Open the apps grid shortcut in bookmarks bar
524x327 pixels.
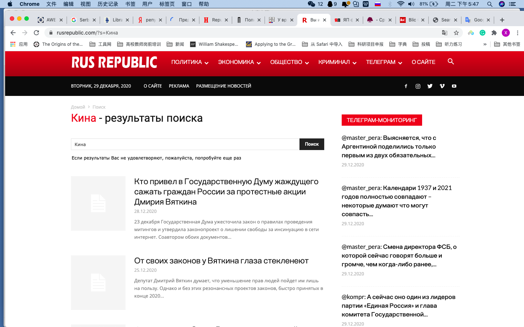click(19, 44)
